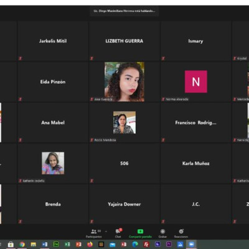Open PowerPoint from the taskbar
Screen dimensions: 249x249
pyautogui.click(x=78, y=245)
